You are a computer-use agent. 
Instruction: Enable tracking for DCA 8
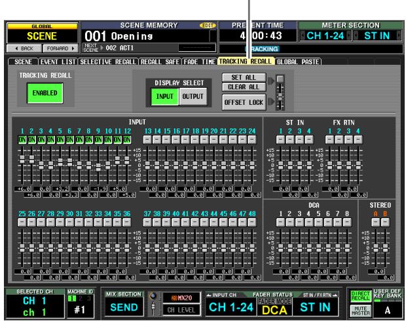pos(347,222)
